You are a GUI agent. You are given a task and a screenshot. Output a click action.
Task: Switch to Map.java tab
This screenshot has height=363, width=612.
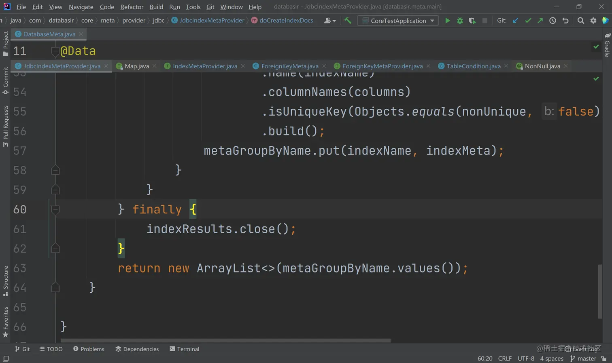pos(137,66)
